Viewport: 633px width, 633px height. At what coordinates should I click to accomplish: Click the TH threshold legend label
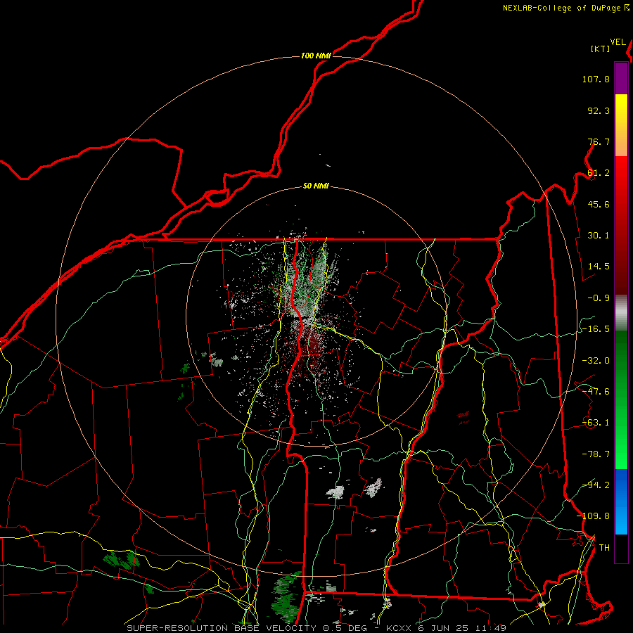604,548
